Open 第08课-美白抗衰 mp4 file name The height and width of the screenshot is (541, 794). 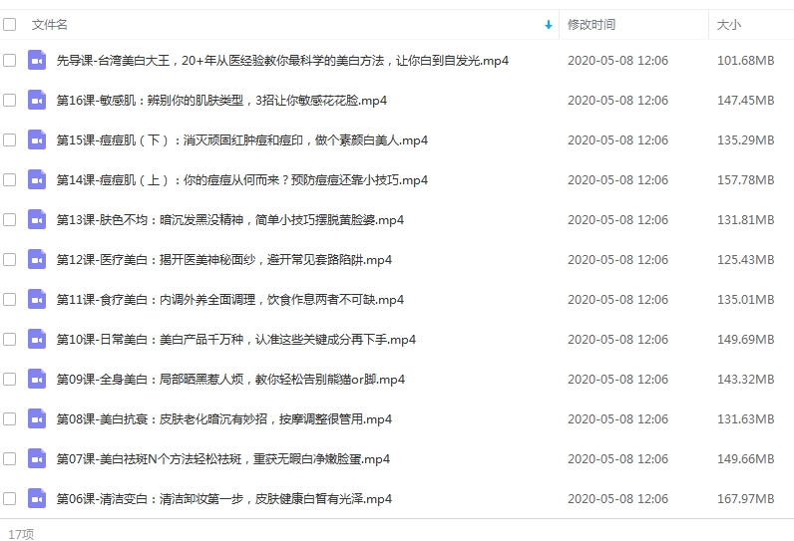click(x=223, y=419)
